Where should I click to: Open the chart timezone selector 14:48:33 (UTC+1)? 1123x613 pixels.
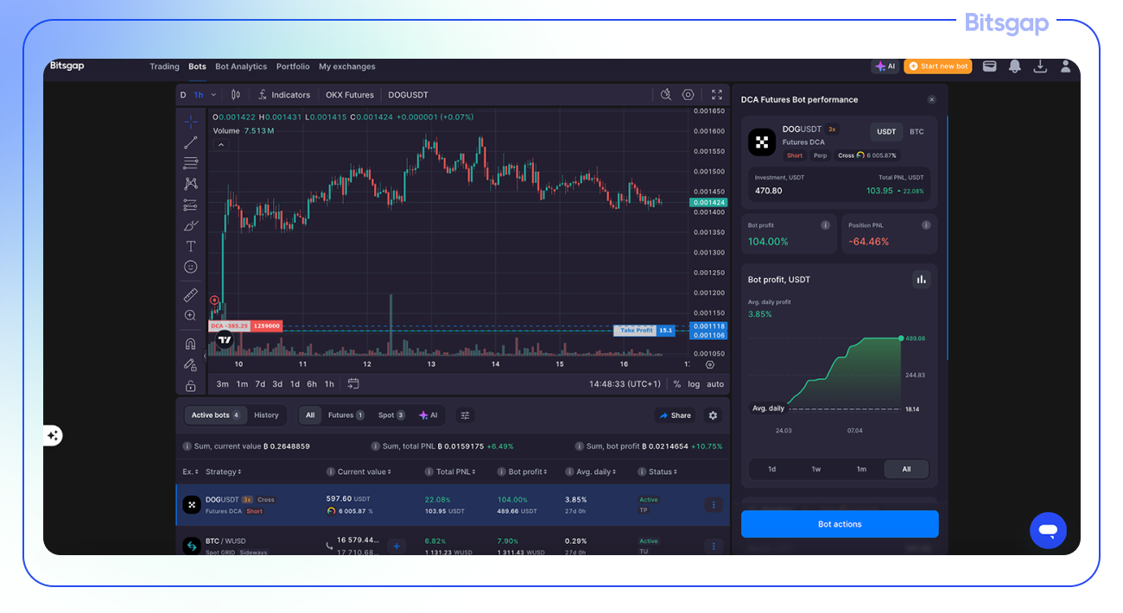(x=625, y=384)
